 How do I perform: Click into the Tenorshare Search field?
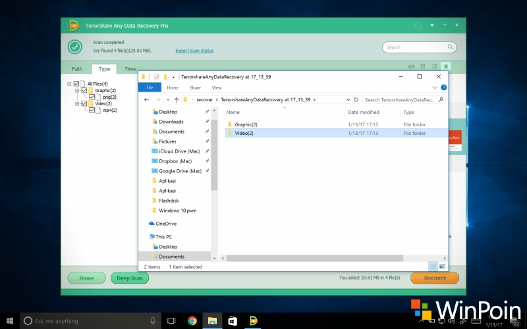(x=419, y=47)
